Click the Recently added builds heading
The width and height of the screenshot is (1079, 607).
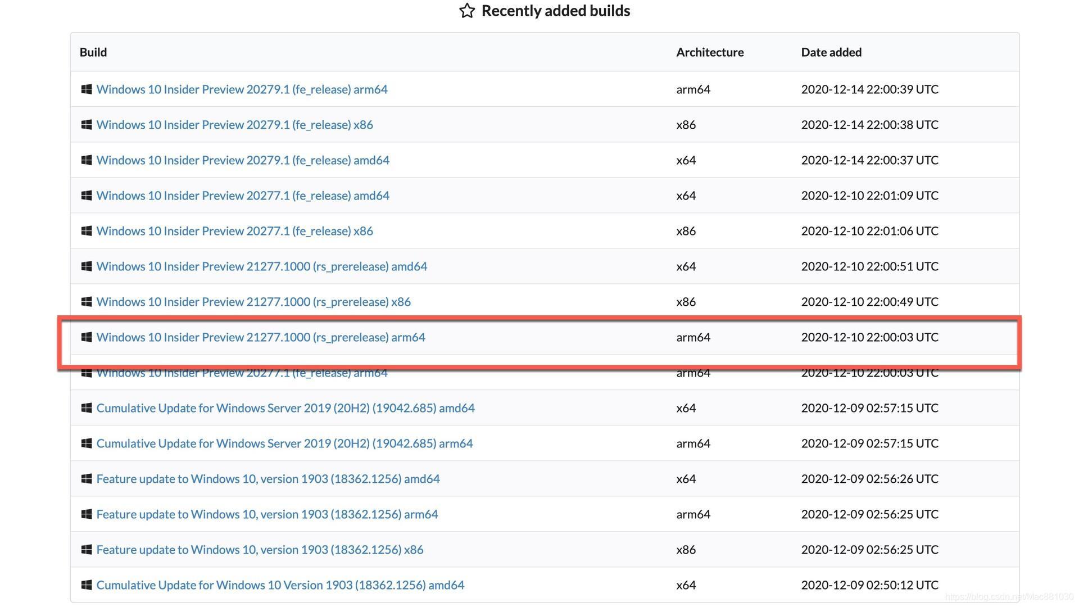556,11
